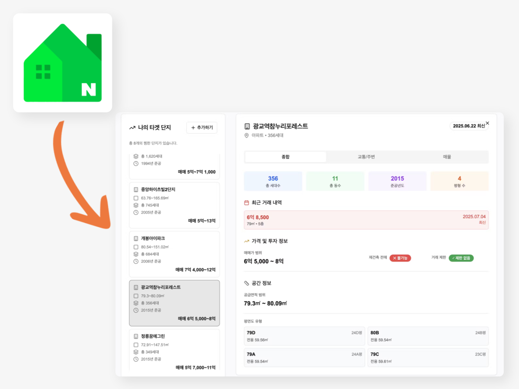Click the building icon in the selected 광교역참누리포레스트 list card
The height and width of the screenshot is (389, 519).
pyautogui.click(x=136, y=287)
